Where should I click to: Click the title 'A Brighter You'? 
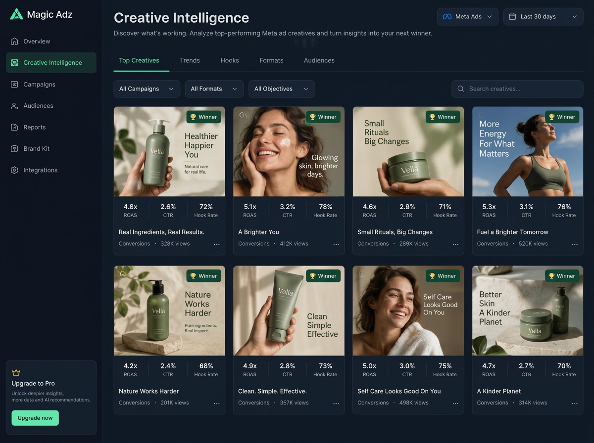coord(259,232)
